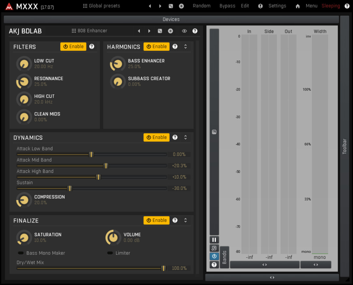Screen dimensions: 353x285
Task: Click the 808 Enhancer preset grid icon
Action: [x=73, y=31]
